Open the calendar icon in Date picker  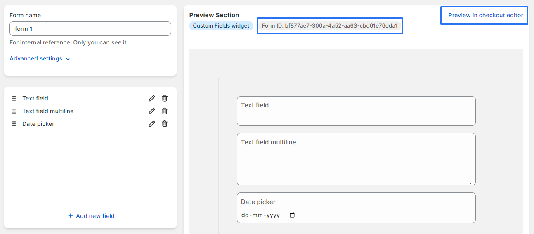coord(292,215)
